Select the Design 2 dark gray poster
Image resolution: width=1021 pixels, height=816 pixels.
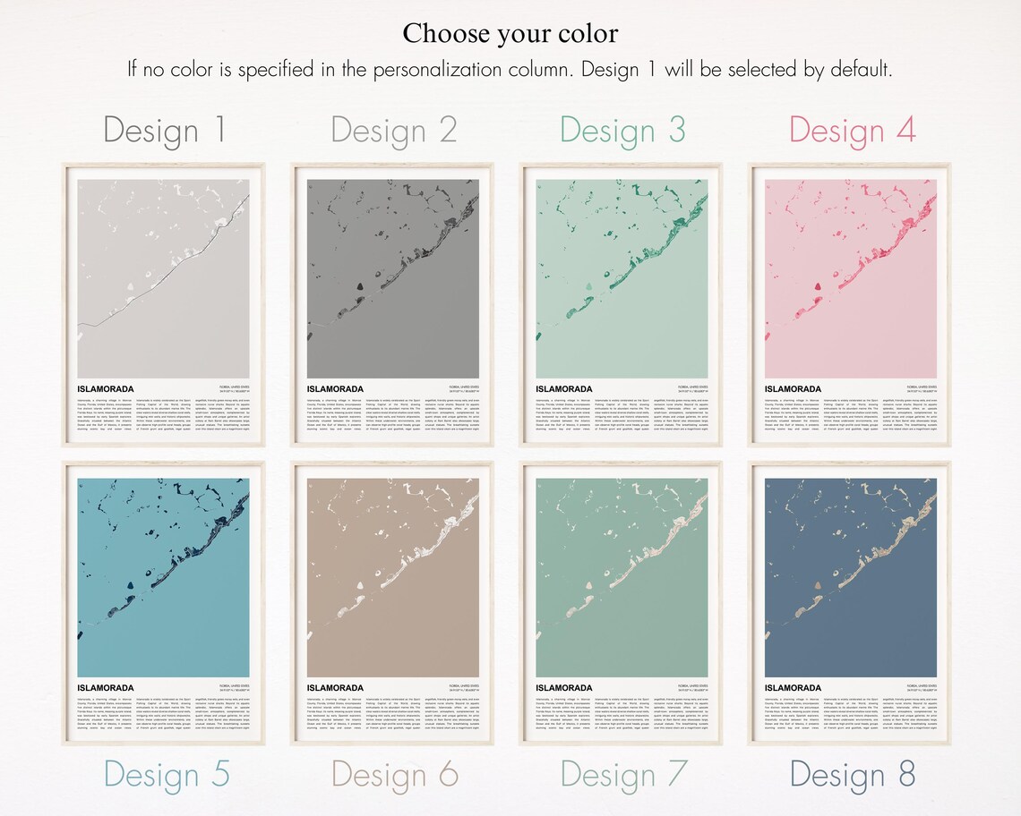point(392,304)
